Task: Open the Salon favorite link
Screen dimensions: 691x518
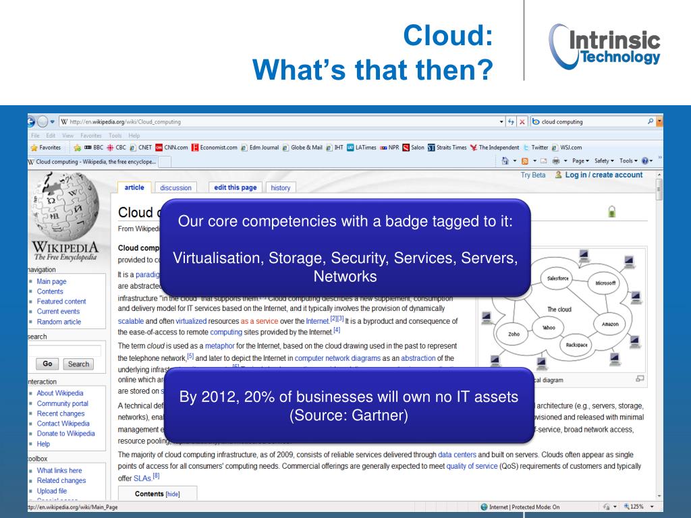Action: (x=414, y=148)
